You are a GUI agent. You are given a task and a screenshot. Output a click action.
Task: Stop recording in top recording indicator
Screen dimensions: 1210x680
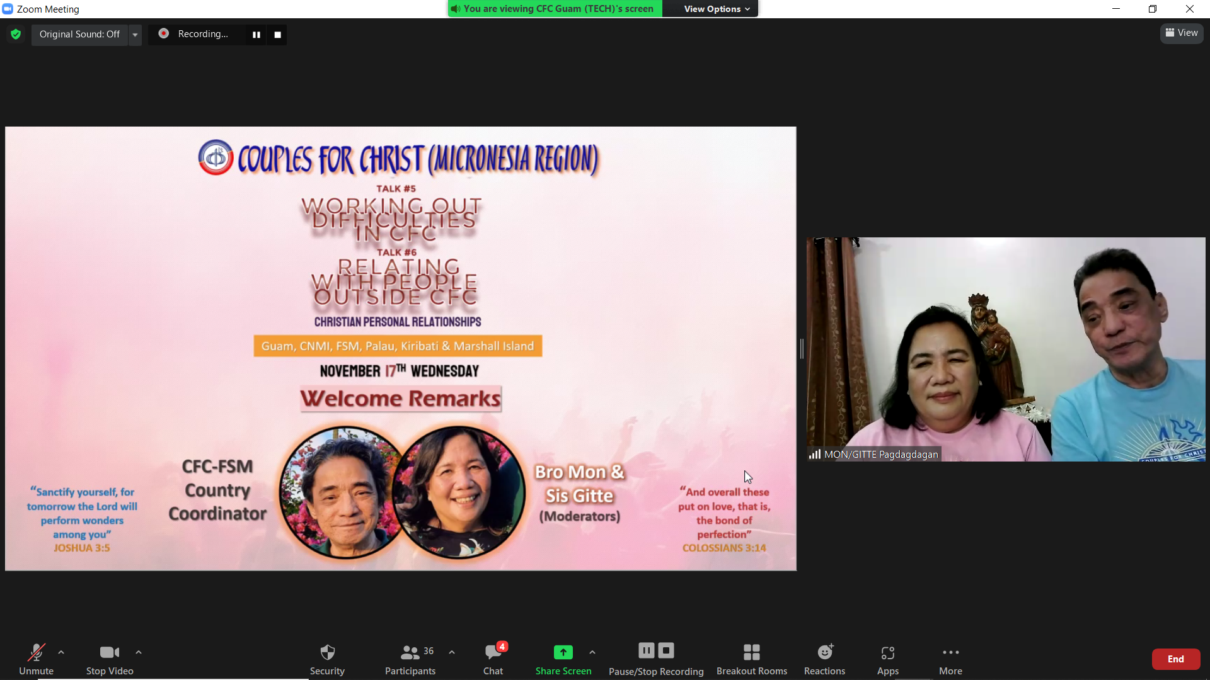pos(277,35)
